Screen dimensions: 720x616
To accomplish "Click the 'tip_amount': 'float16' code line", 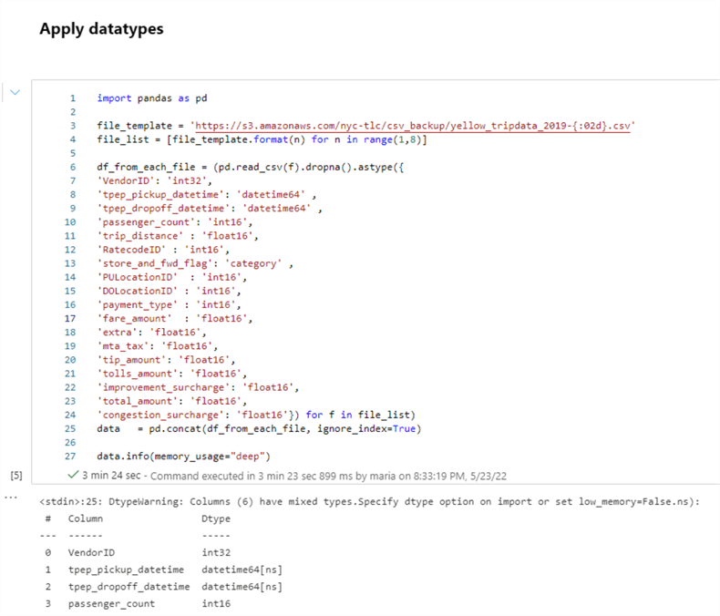I will click(166, 360).
